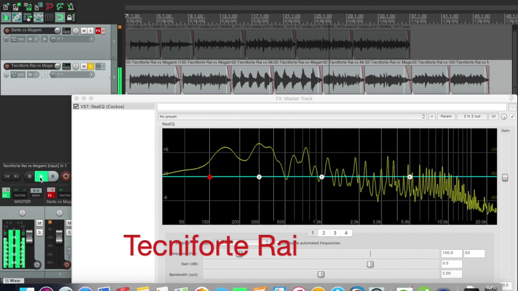Toggle the FX bypass checkbox near UI
Screen dimensions: 518x291
point(512,116)
